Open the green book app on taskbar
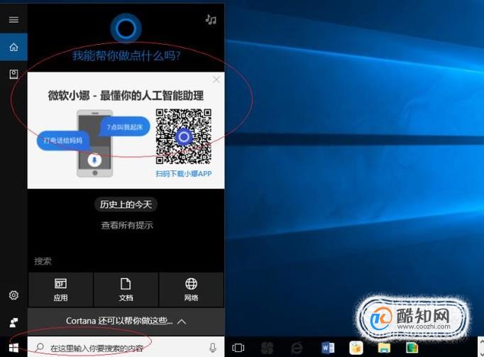 point(412,348)
